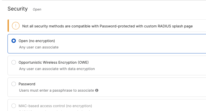Select the Open (no encryption) radio button

coord(14,41)
